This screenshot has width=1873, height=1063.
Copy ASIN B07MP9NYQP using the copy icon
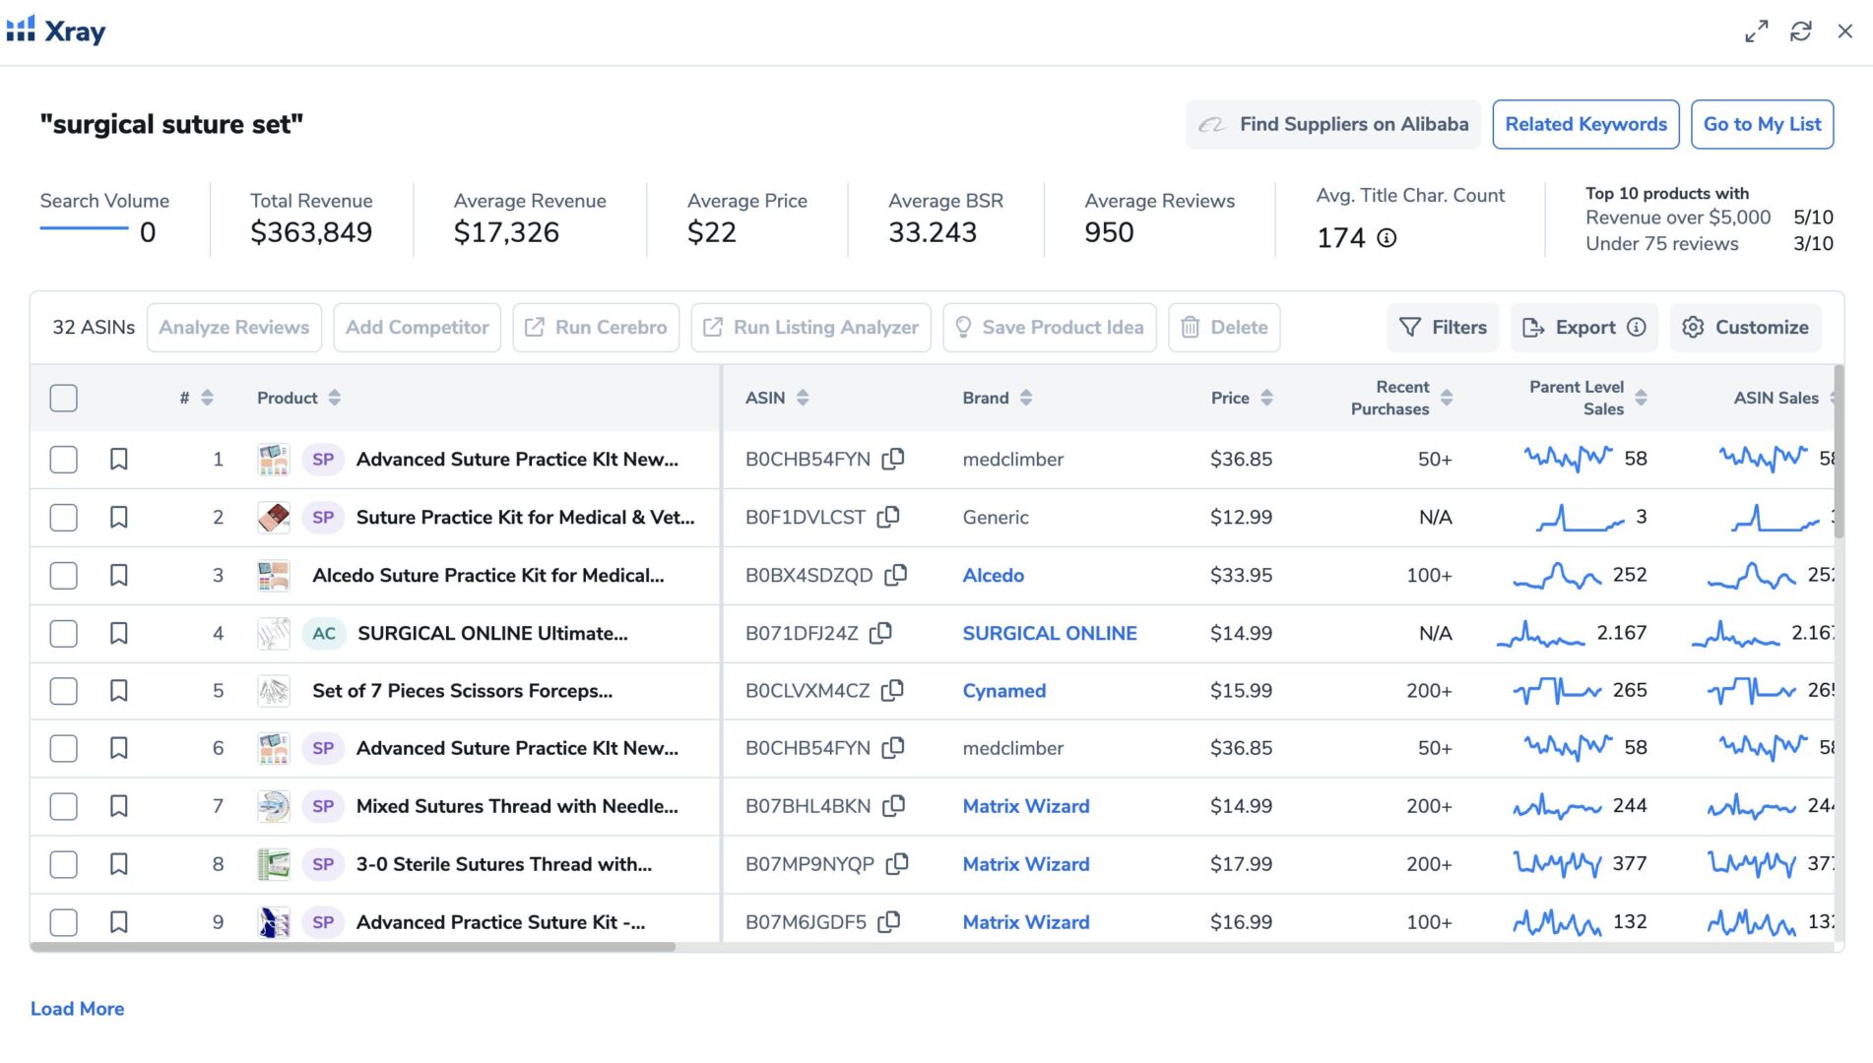click(897, 864)
